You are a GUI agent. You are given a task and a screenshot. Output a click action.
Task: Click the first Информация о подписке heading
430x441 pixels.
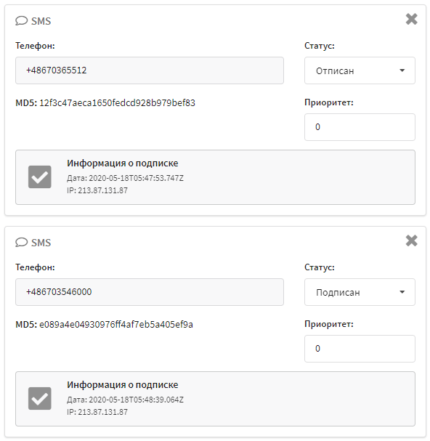click(122, 163)
